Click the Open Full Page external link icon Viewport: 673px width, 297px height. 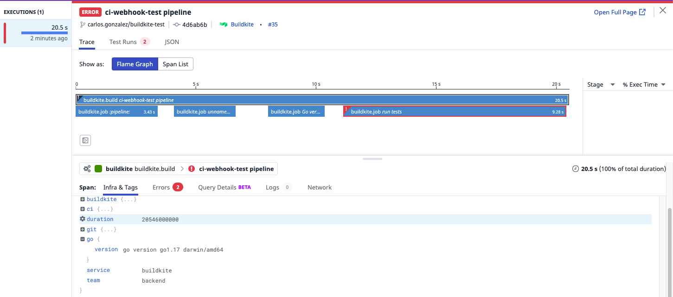(x=642, y=12)
